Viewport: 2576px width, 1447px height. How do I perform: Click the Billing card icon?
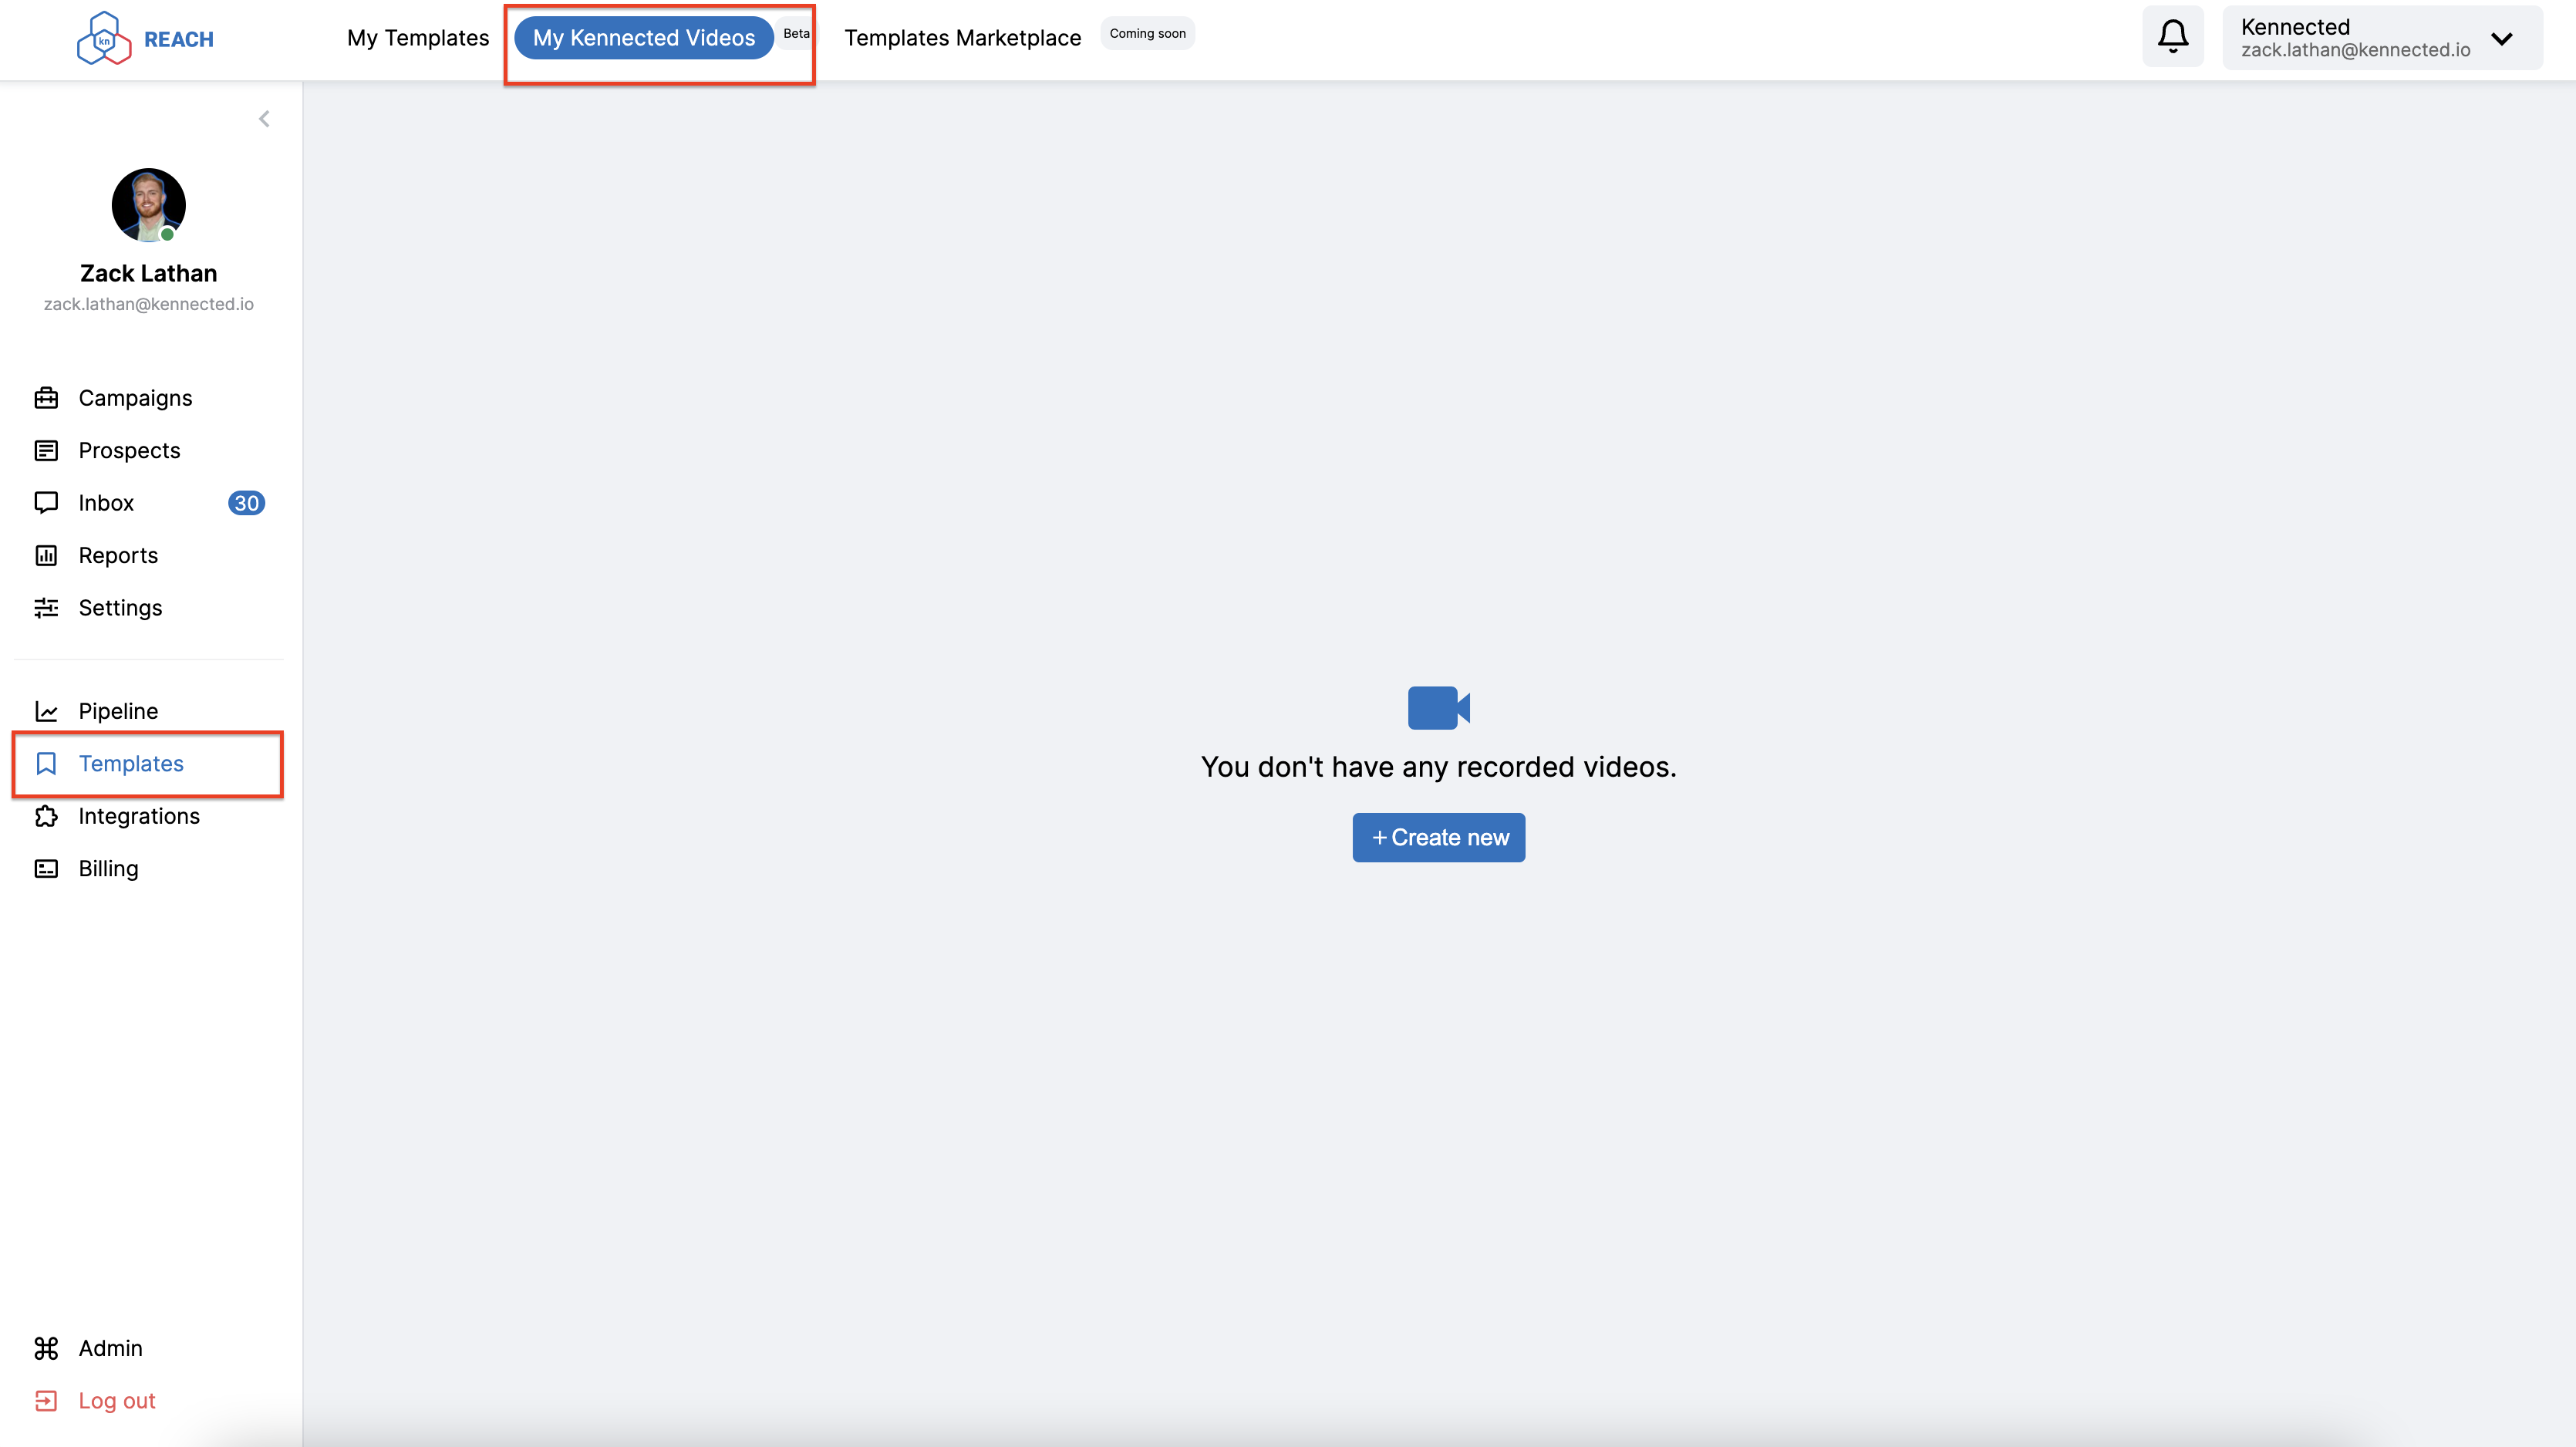click(x=46, y=869)
